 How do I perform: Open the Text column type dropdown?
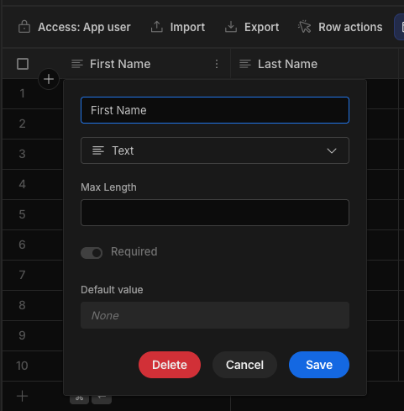coord(215,150)
